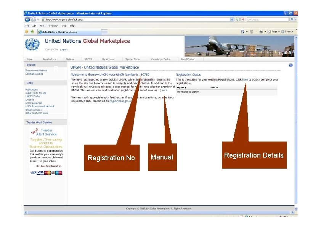Viewport: 321px width, 227px height.
Task: Open the Knowledge Centre navigation item
Action: coord(160,59)
